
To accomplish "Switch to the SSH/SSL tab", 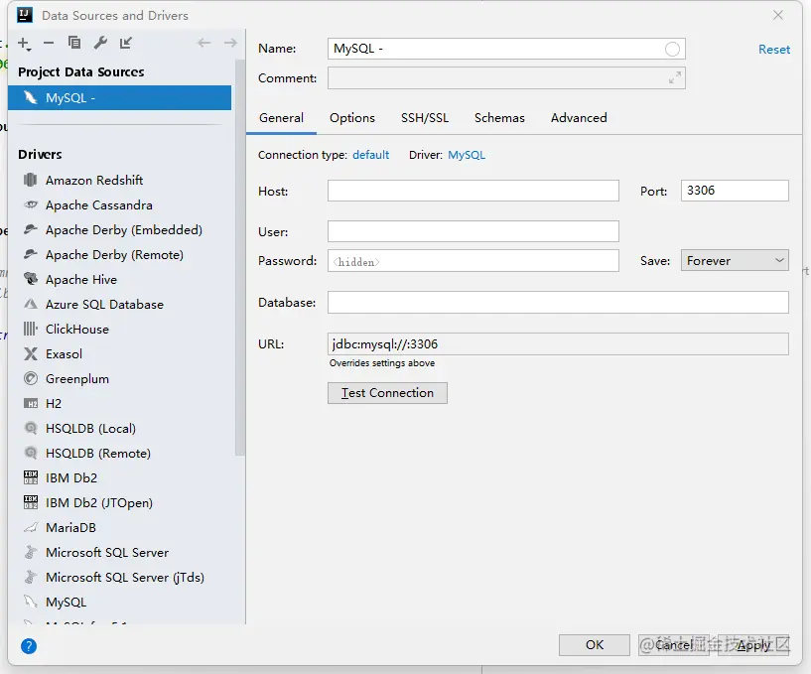I will [x=425, y=118].
